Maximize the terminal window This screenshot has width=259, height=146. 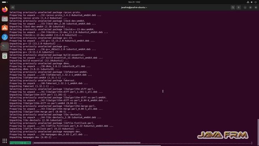251,7
